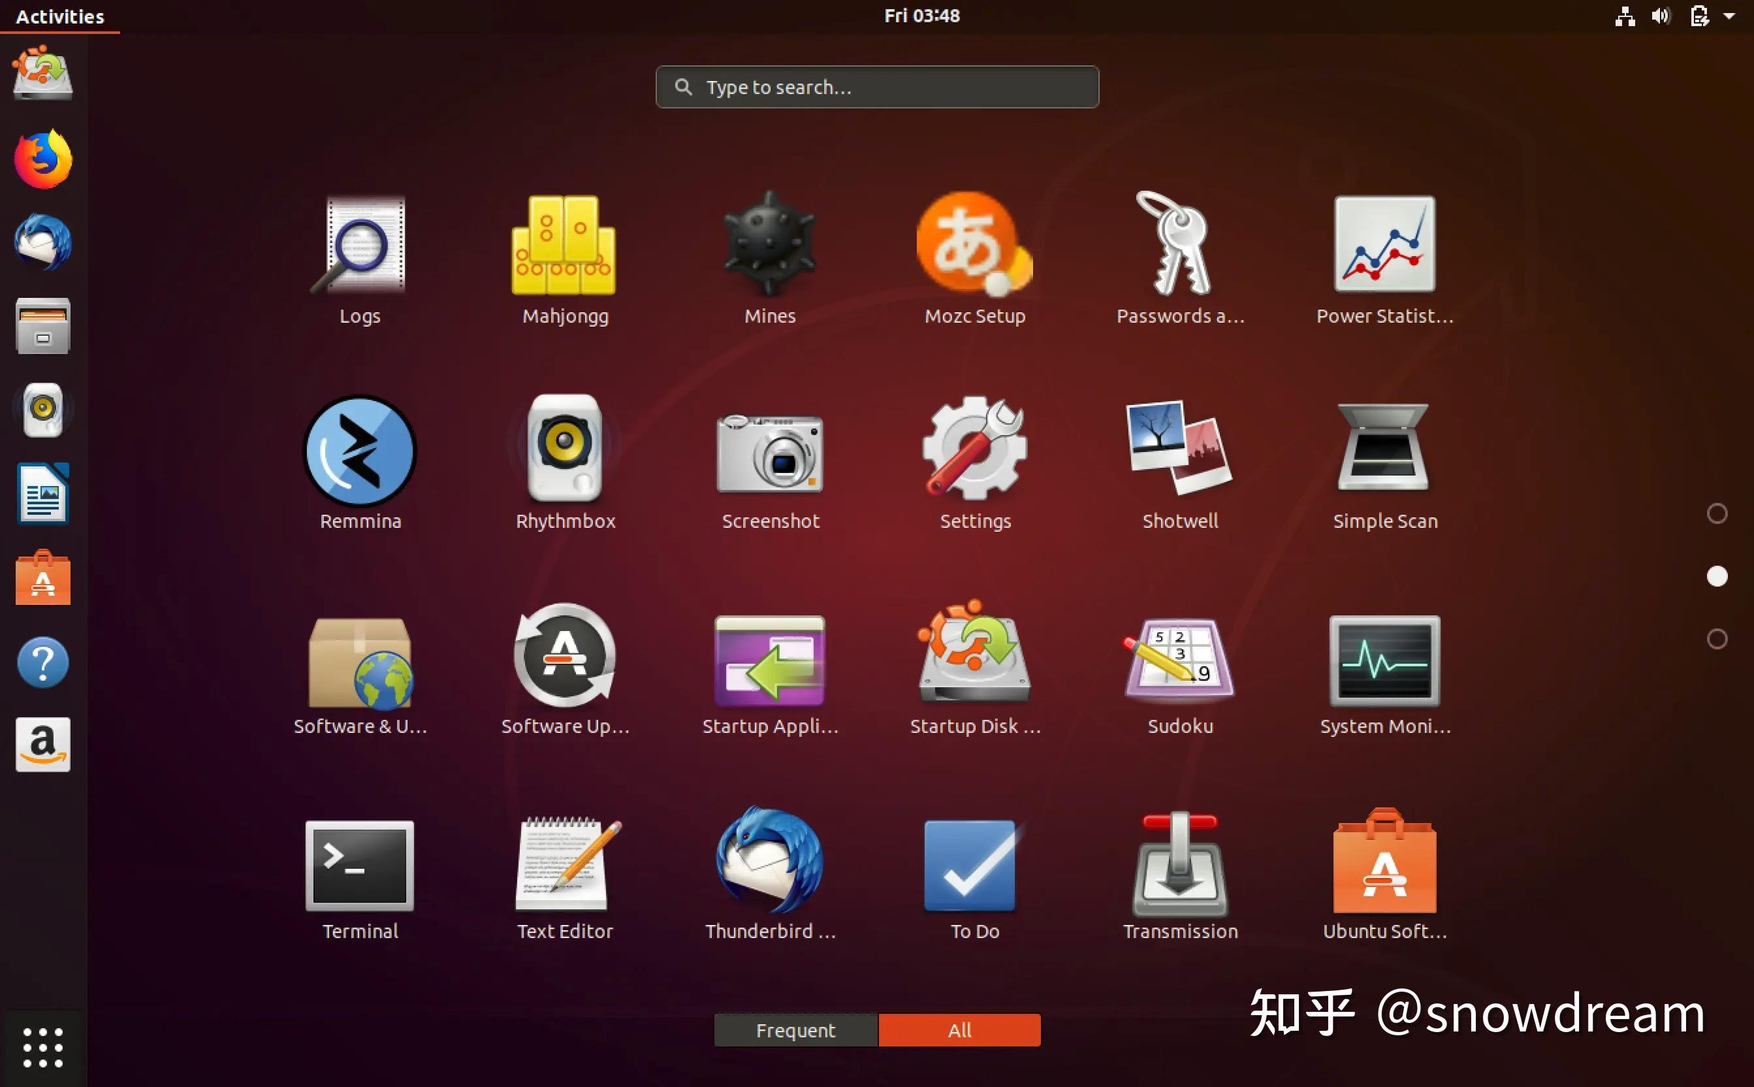This screenshot has height=1087, width=1754.
Task: Open Thunderbird from the dock
Action: click(x=43, y=242)
